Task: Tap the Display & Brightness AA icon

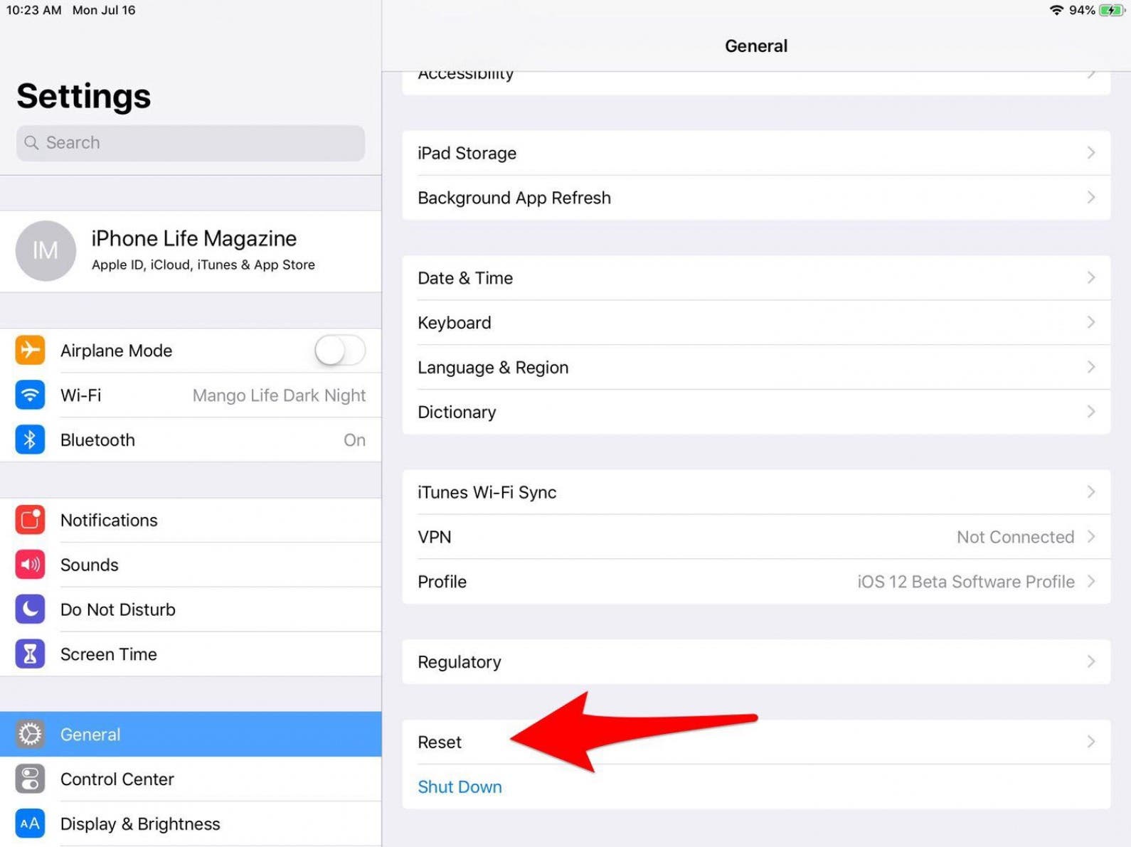Action: 30,824
